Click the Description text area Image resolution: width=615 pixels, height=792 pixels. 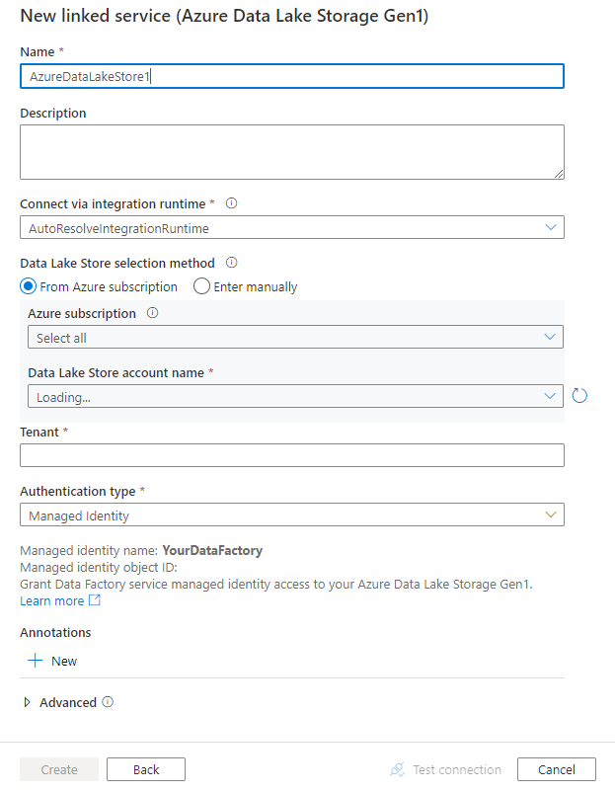pyautogui.click(x=292, y=151)
